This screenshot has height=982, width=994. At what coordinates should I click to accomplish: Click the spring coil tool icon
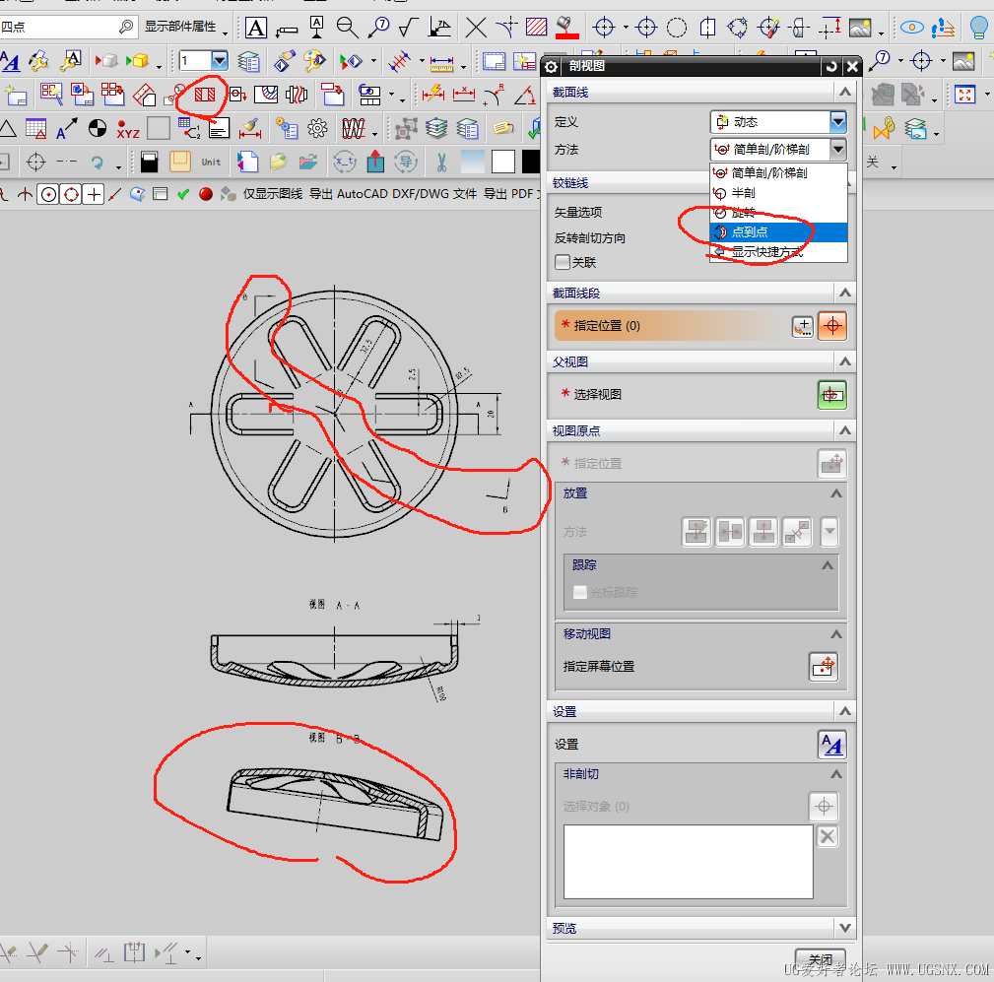(353, 129)
